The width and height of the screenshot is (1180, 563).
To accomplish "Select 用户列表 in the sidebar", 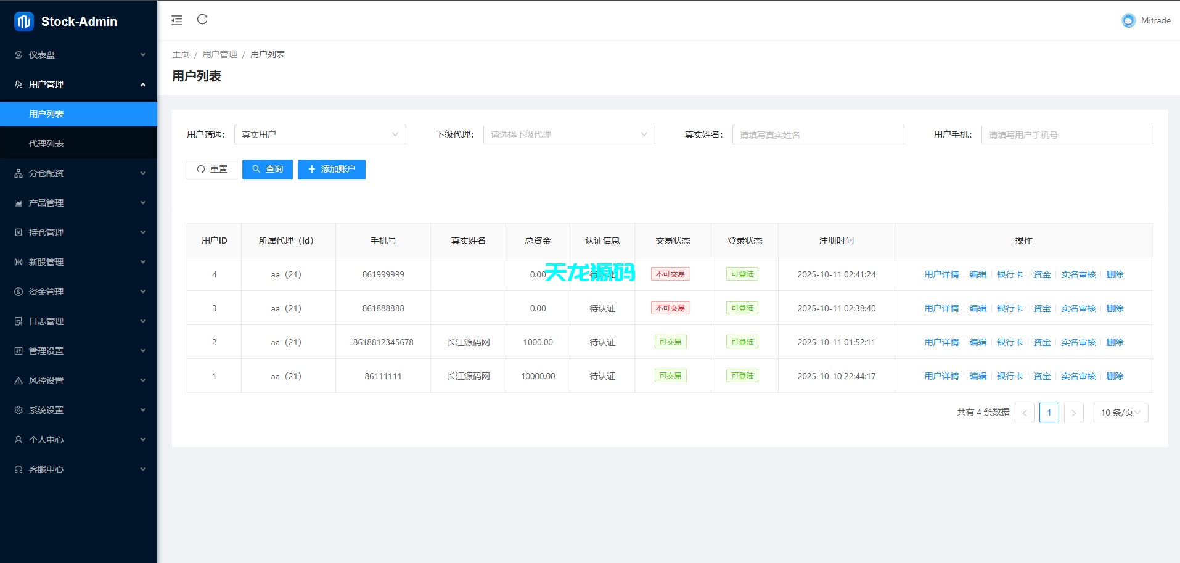I will tap(46, 114).
